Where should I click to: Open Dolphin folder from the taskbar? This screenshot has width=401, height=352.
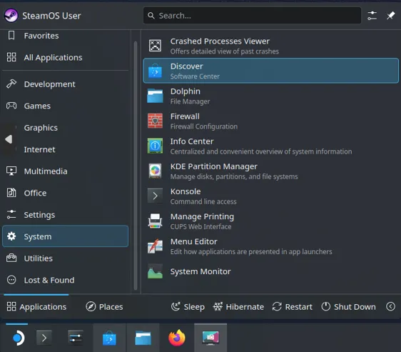click(143, 338)
